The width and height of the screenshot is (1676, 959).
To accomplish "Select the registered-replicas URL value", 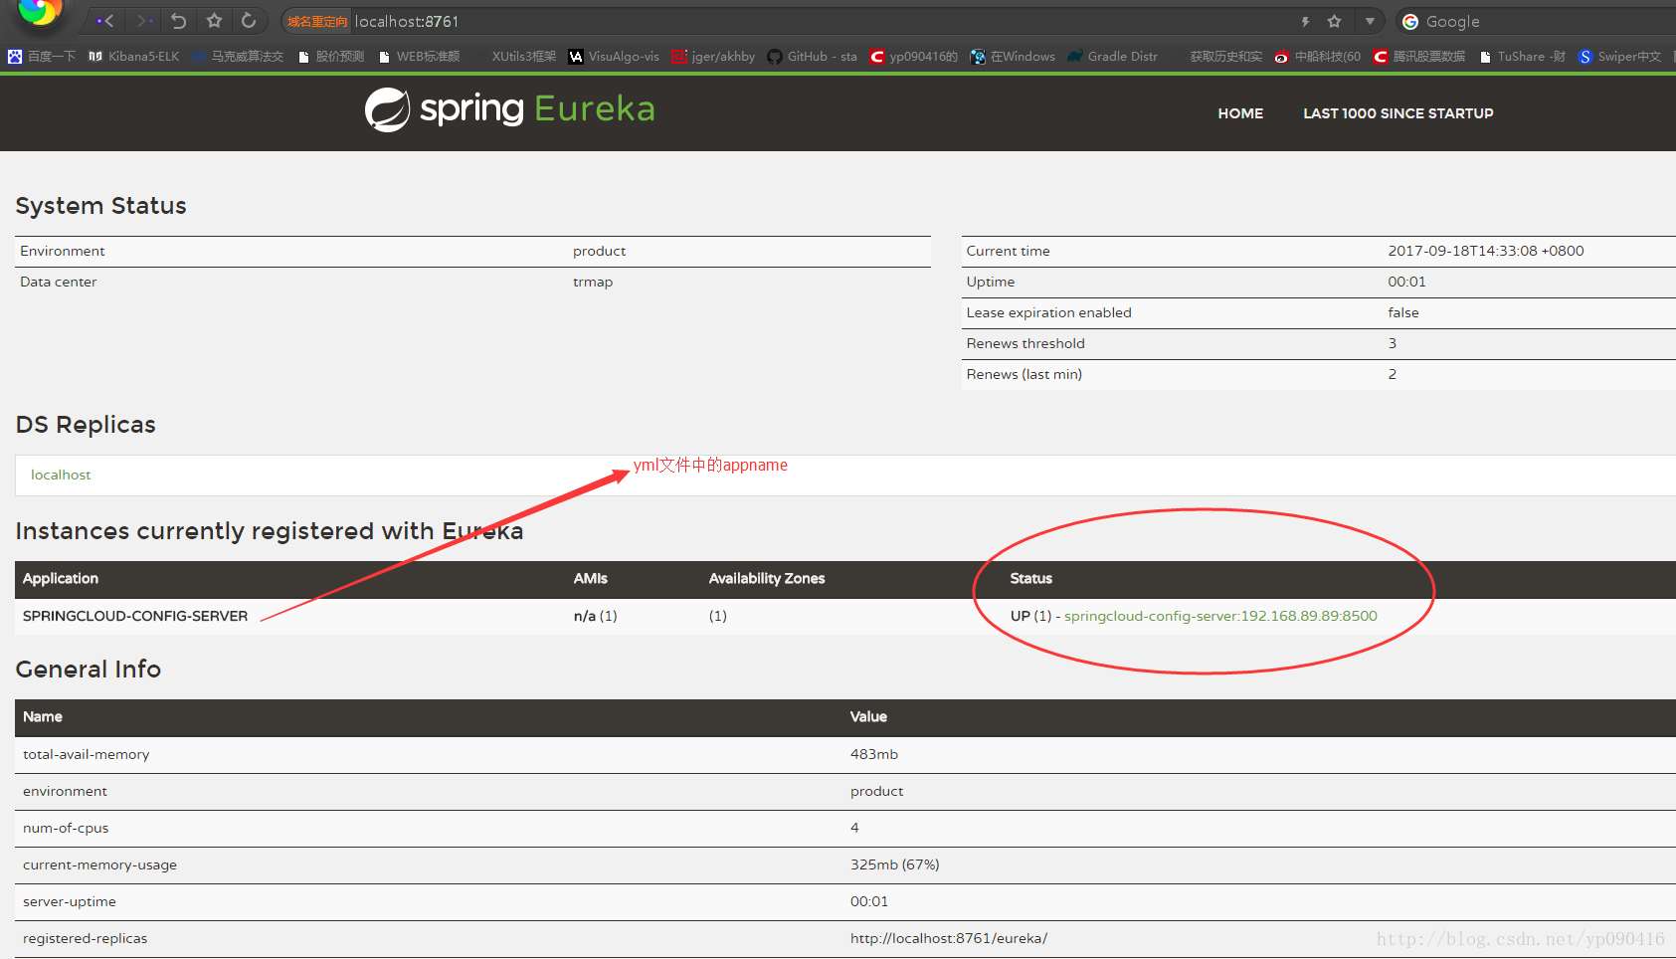I will (x=948, y=938).
